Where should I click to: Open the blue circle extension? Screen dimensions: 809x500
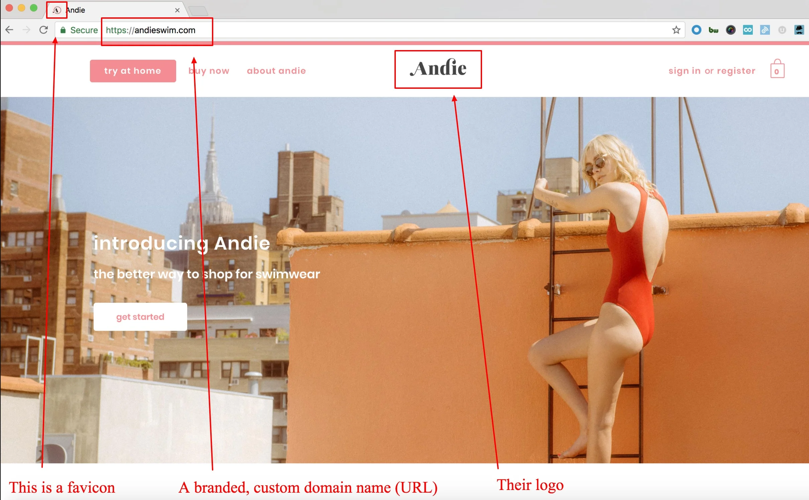[x=696, y=30]
